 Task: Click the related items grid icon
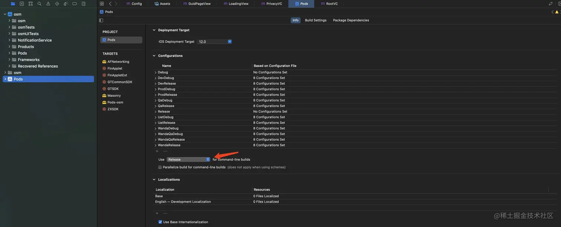tap(102, 4)
